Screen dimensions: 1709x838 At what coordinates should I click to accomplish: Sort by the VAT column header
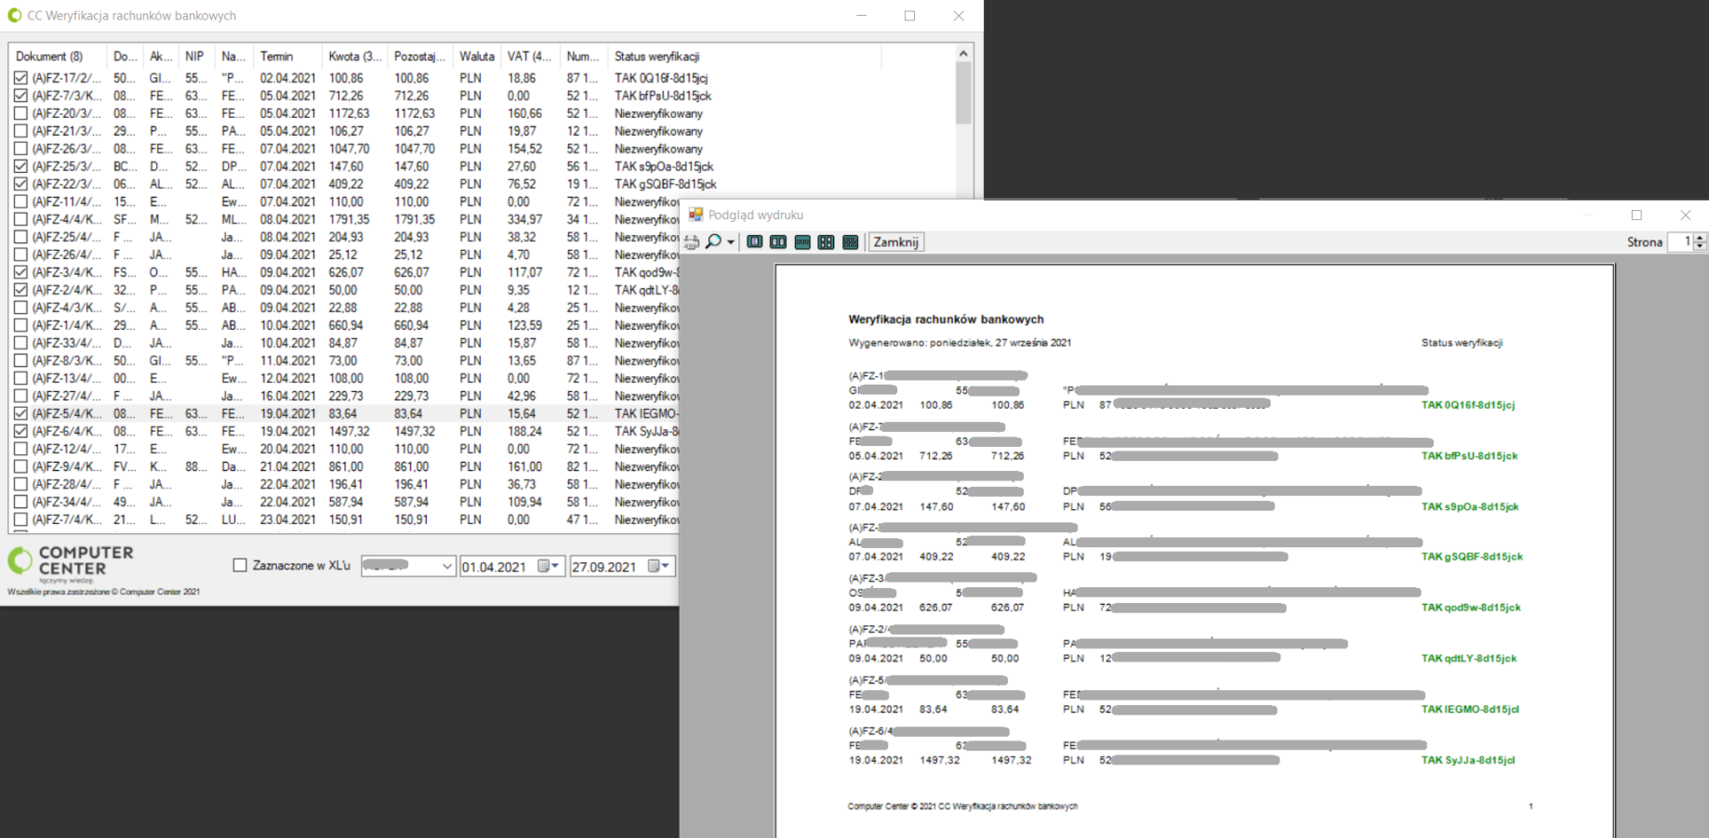pyautogui.click(x=530, y=57)
